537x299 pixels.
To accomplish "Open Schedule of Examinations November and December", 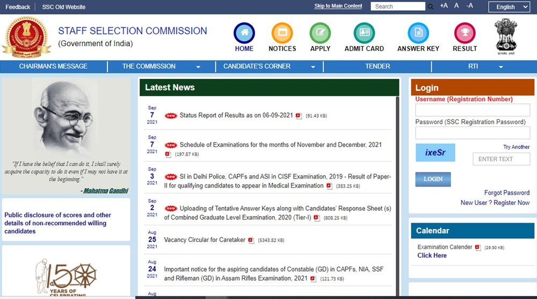I will click(x=280, y=145).
